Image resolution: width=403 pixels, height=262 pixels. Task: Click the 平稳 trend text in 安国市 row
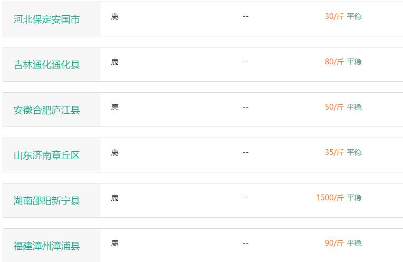[354, 16]
